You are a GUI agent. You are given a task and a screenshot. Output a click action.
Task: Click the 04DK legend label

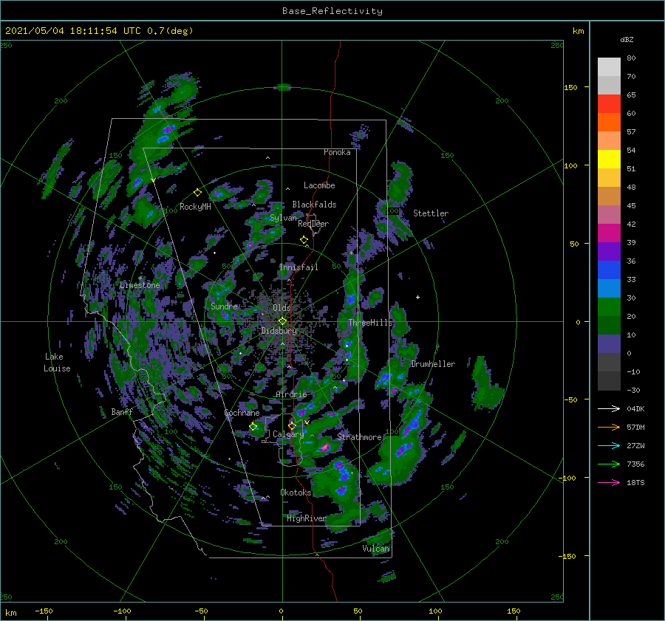[635, 408]
